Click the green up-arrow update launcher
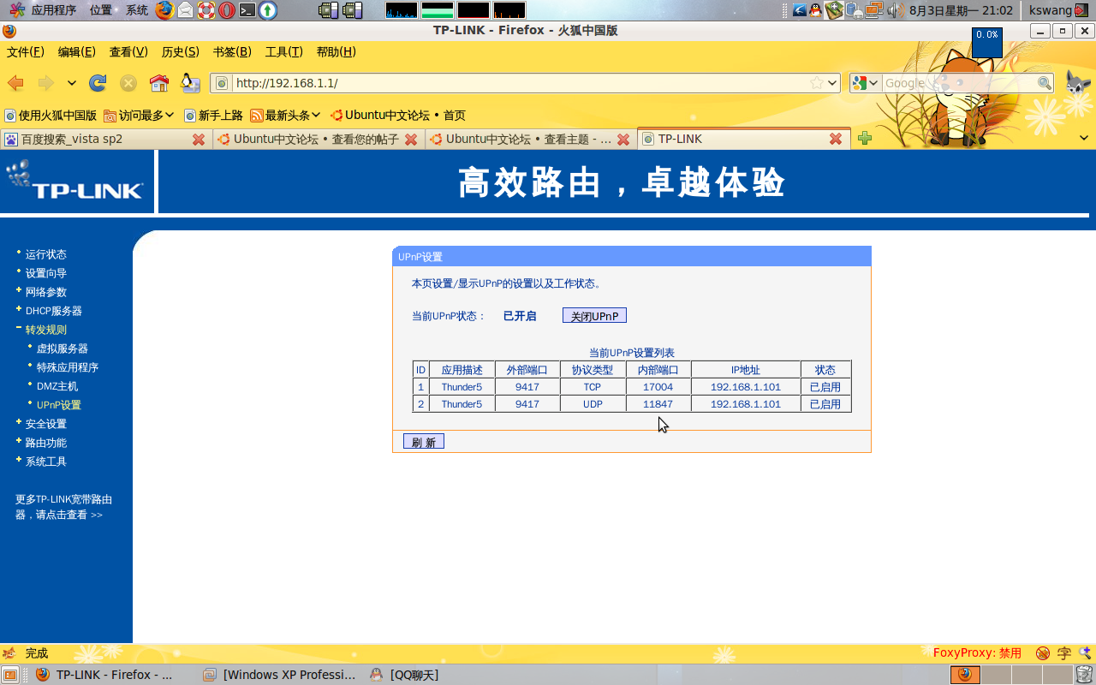 pyautogui.click(x=268, y=10)
